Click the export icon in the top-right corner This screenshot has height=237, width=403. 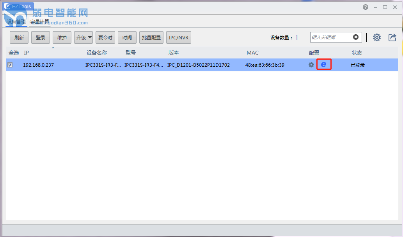[x=392, y=37]
